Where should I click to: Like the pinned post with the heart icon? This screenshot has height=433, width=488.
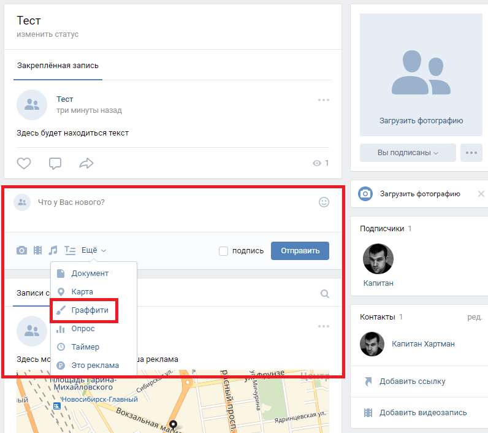tap(24, 163)
